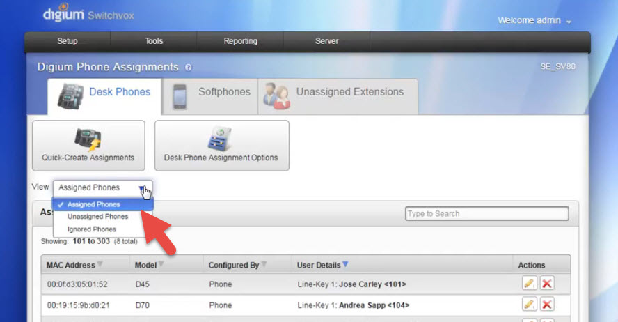Click the edit pencil icon for Jose Carley
The image size is (618, 322).
529,284
